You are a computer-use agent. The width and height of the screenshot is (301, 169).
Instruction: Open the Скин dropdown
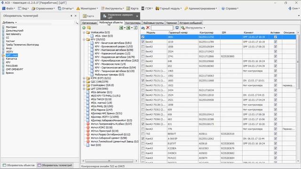coord(294,8)
